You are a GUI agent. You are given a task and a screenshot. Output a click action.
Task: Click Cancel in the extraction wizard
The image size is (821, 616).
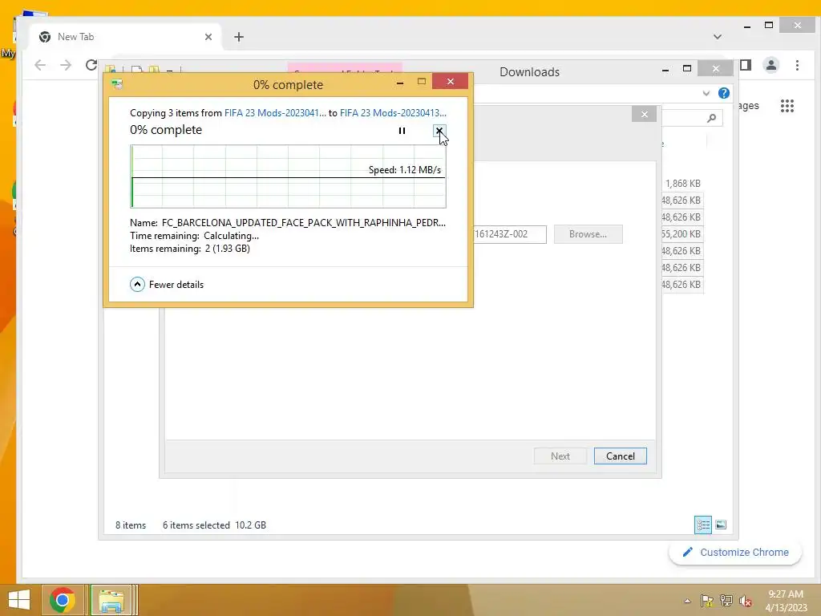click(x=620, y=456)
